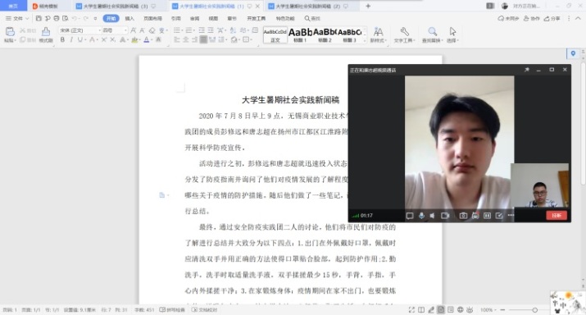Click the small self-view video thumbnail
The image size is (586, 315).
539,185
